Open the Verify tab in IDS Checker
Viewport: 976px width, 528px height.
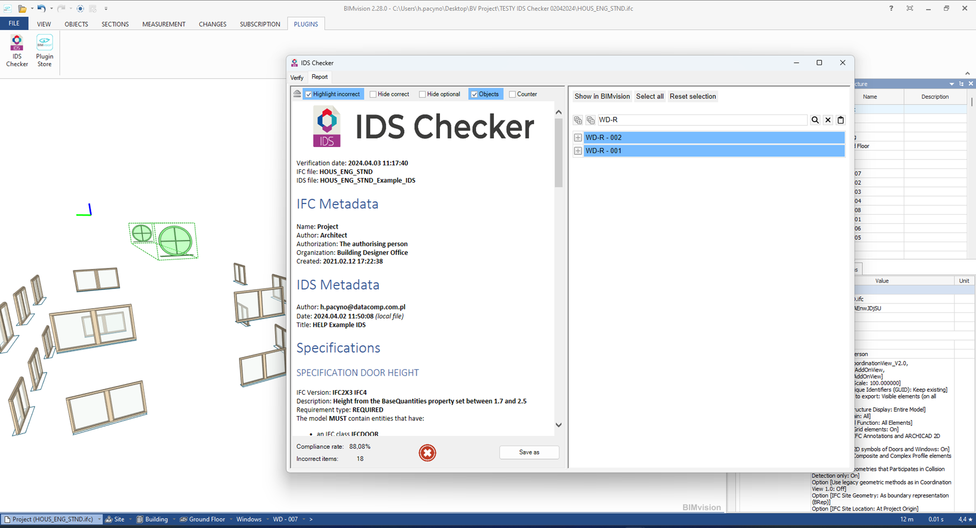297,77
